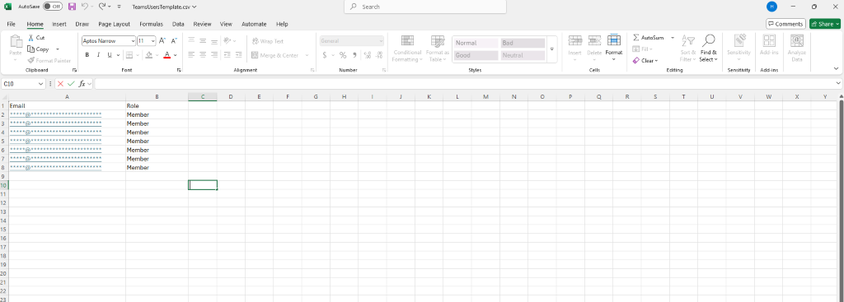Image resolution: width=844 pixels, height=302 pixels.
Task: Undo the last action
Action: (x=85, y=7)
